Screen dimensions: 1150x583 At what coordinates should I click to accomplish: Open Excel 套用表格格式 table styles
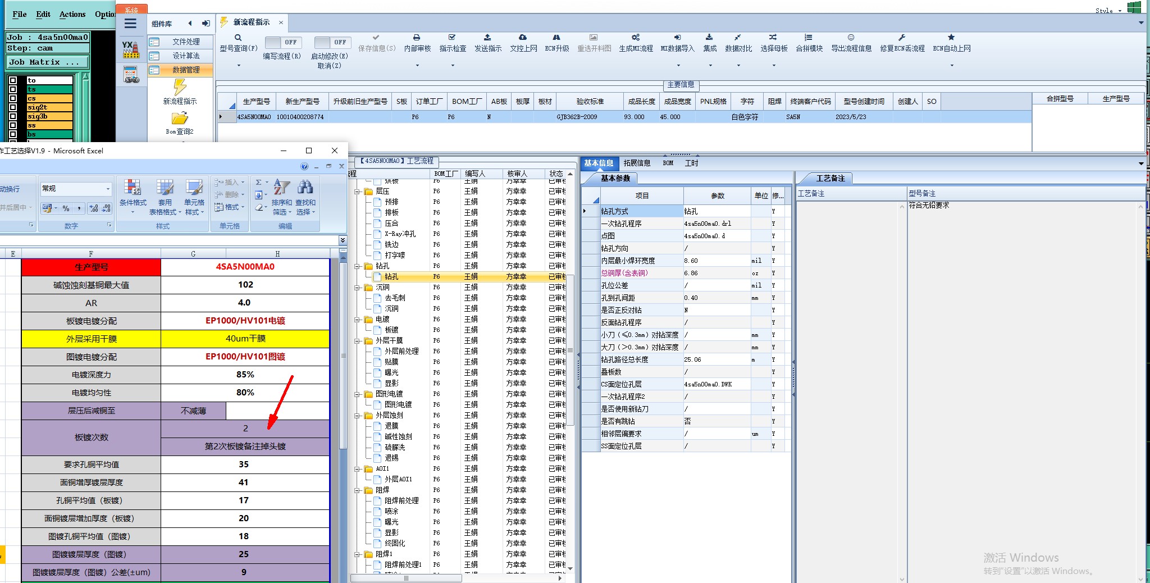[165, 197]
